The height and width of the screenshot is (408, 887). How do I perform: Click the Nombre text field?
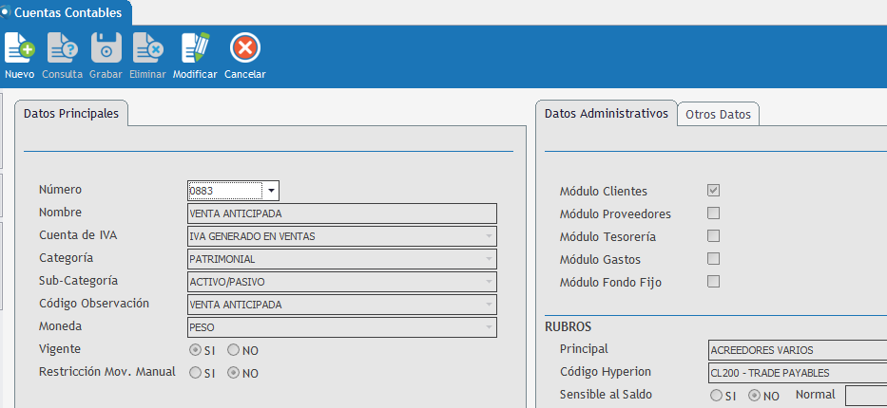click(x=342, y=213)
